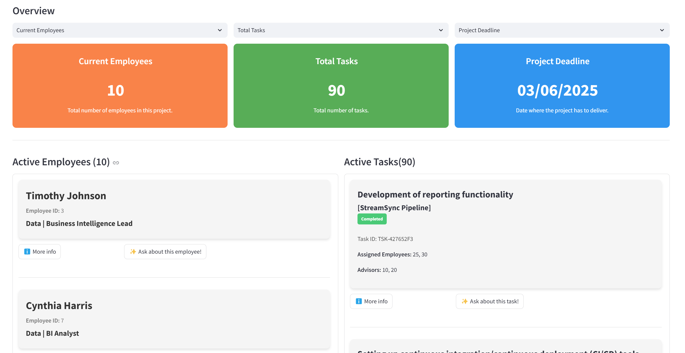The width and height of the screenshot is (685, 353).
Task: Click the green Completed status badge
Action: pyautogui.click(x=372, y=219)
